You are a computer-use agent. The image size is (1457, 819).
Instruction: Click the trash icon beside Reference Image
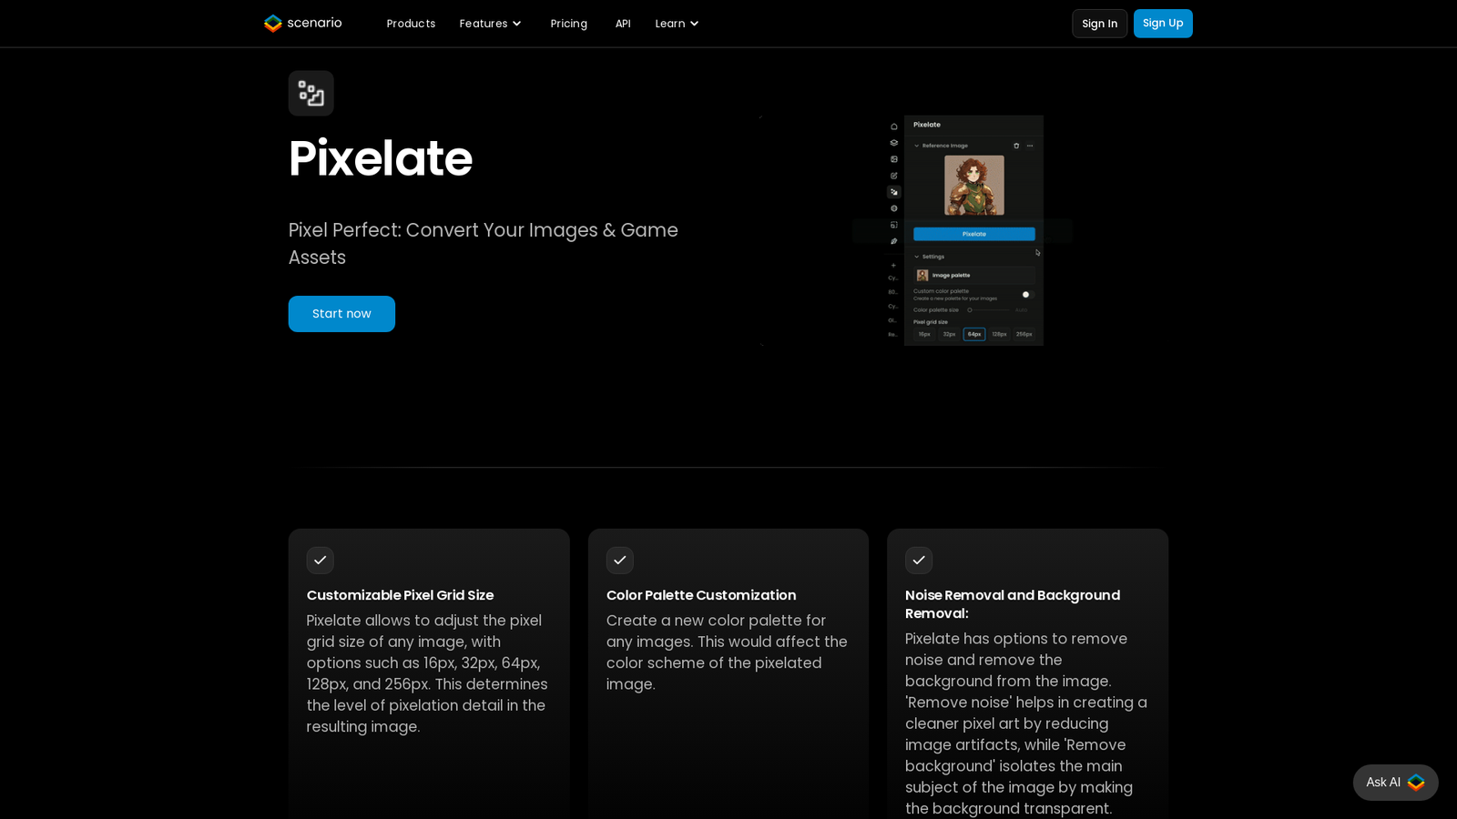click(x=1016, y=146)
